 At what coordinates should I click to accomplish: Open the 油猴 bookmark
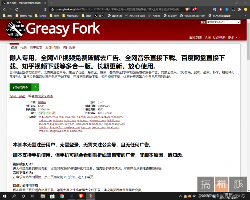pyautogui.click(x=99, y=16)
